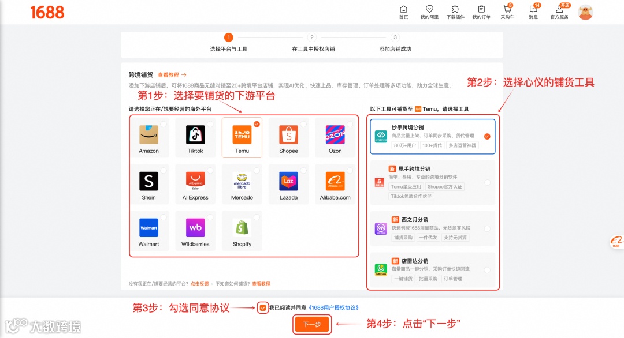The image size is (624, 338).
Task: Select the Walmart platform icon
Action: [x=149, y=228]
